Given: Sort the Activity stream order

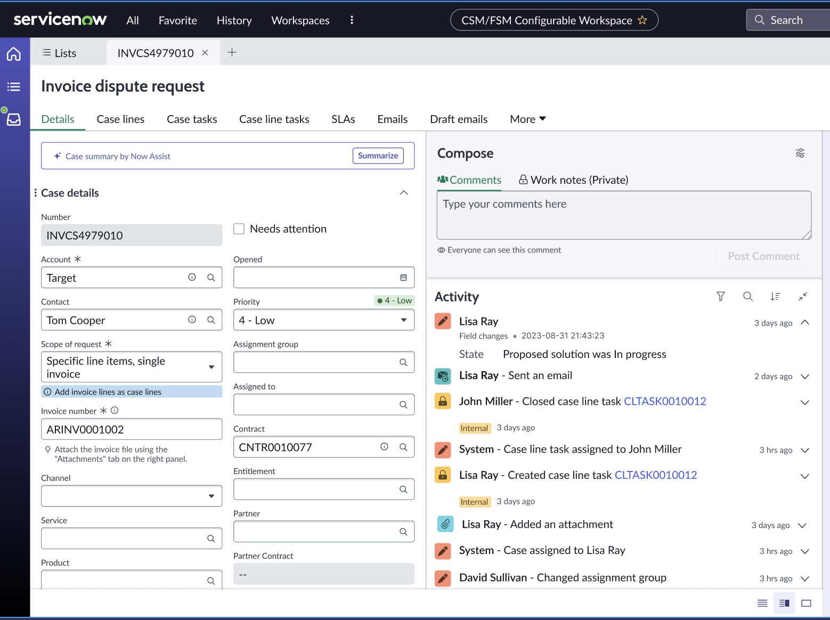Looking at the screenshot, I should pyautogui.click(x=775, y=297).
